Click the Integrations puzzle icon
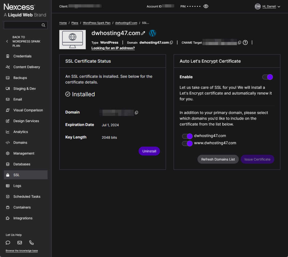 tap(8, 218)
